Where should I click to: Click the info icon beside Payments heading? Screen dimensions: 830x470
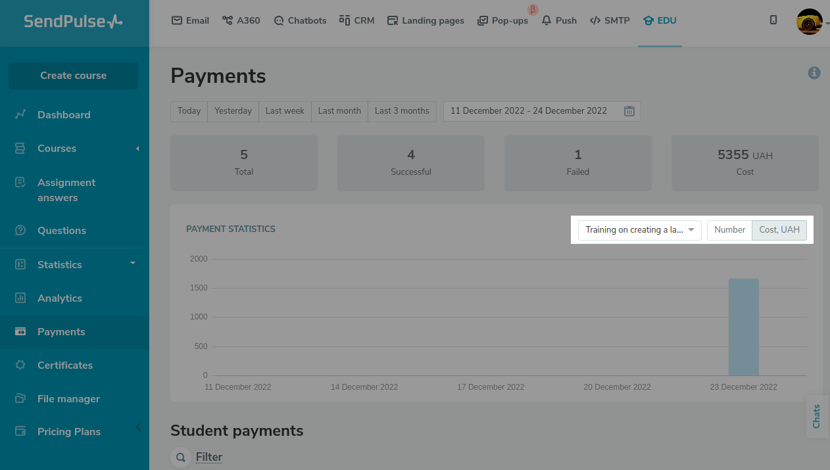click(x=814, y=73)
